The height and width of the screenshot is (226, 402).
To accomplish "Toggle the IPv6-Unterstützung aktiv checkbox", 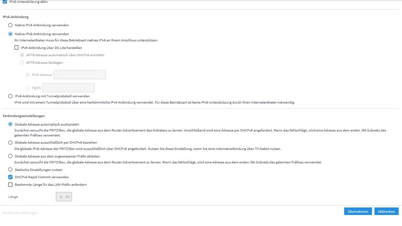I will click(5, 2).
